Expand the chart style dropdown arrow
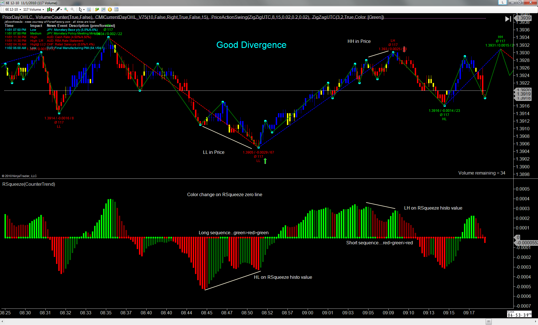538x325 pixels. (x=53, y=10)
